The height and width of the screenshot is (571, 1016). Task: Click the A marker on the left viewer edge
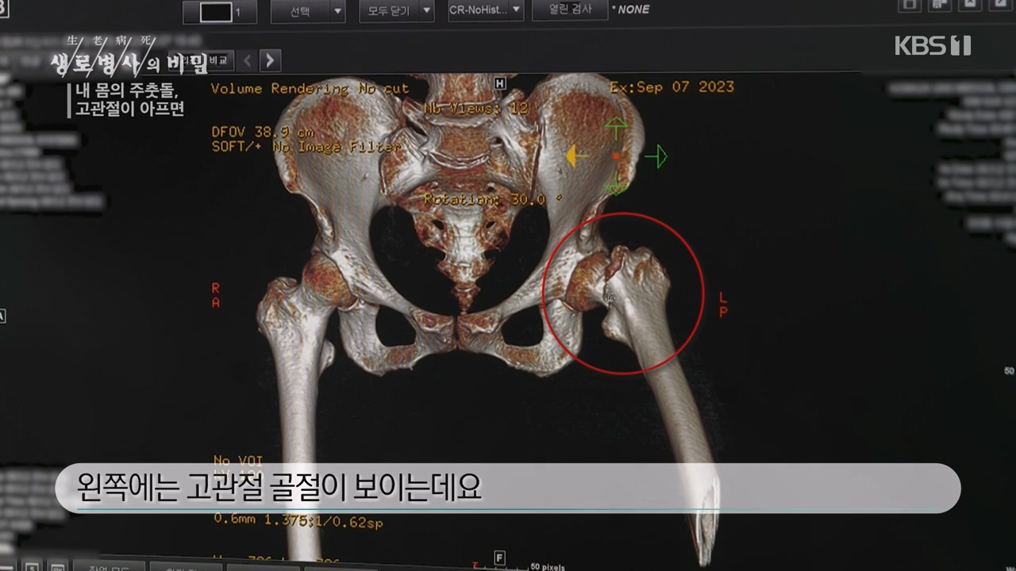2,316
